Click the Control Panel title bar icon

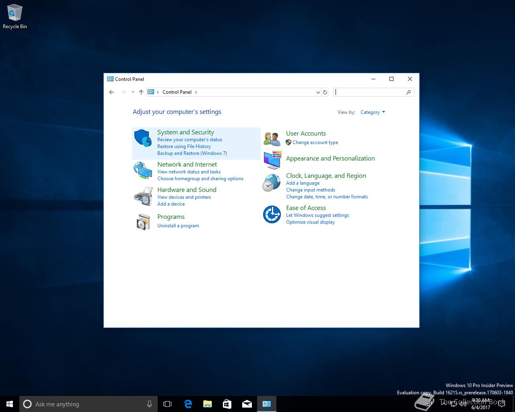point(110,79)
